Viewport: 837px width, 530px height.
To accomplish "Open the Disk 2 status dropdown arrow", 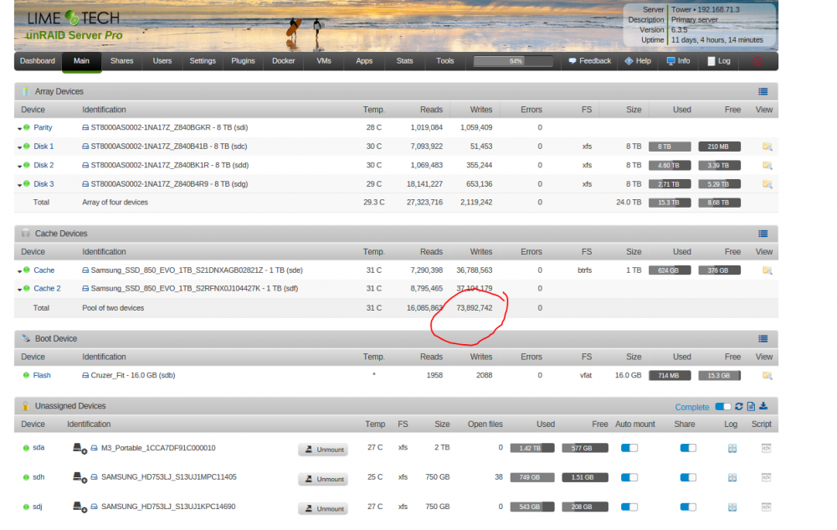I will (x=20, y=167).
